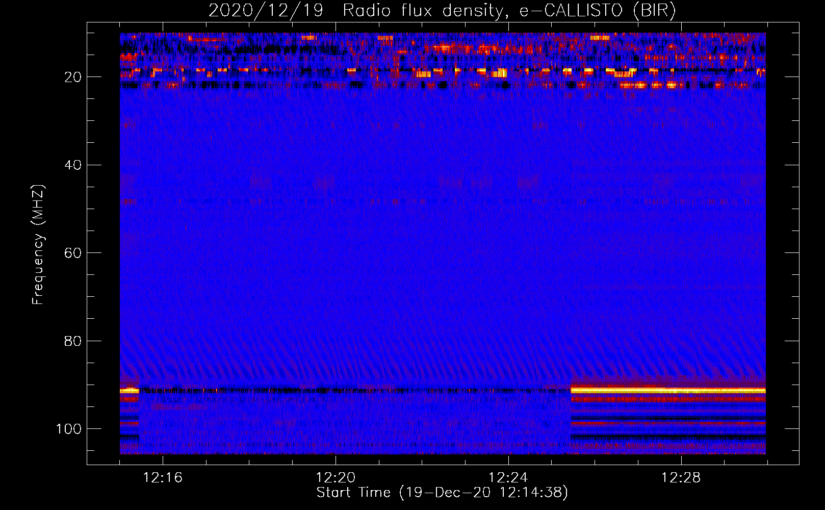Image resolution: width=825 pixels, height=510 pixels.
Task: Click the 'Start Time (19-Dec-20 12:14:38)' axis label
Action: (x=442, y=493)
